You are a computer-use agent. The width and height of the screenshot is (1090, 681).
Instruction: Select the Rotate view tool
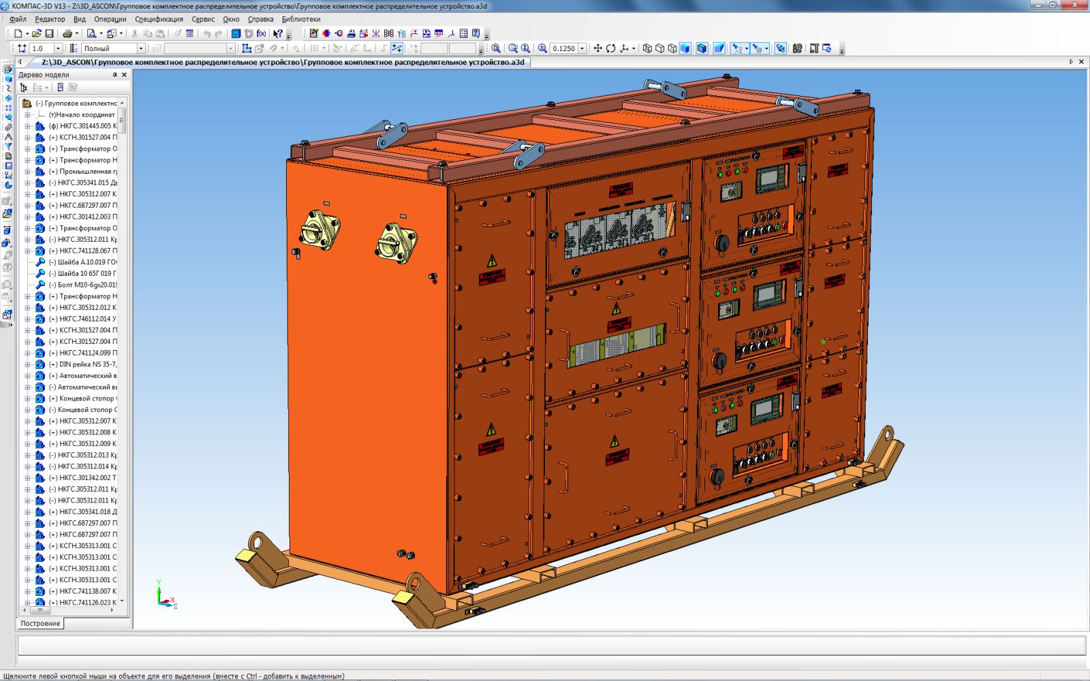tap(610, 48)
